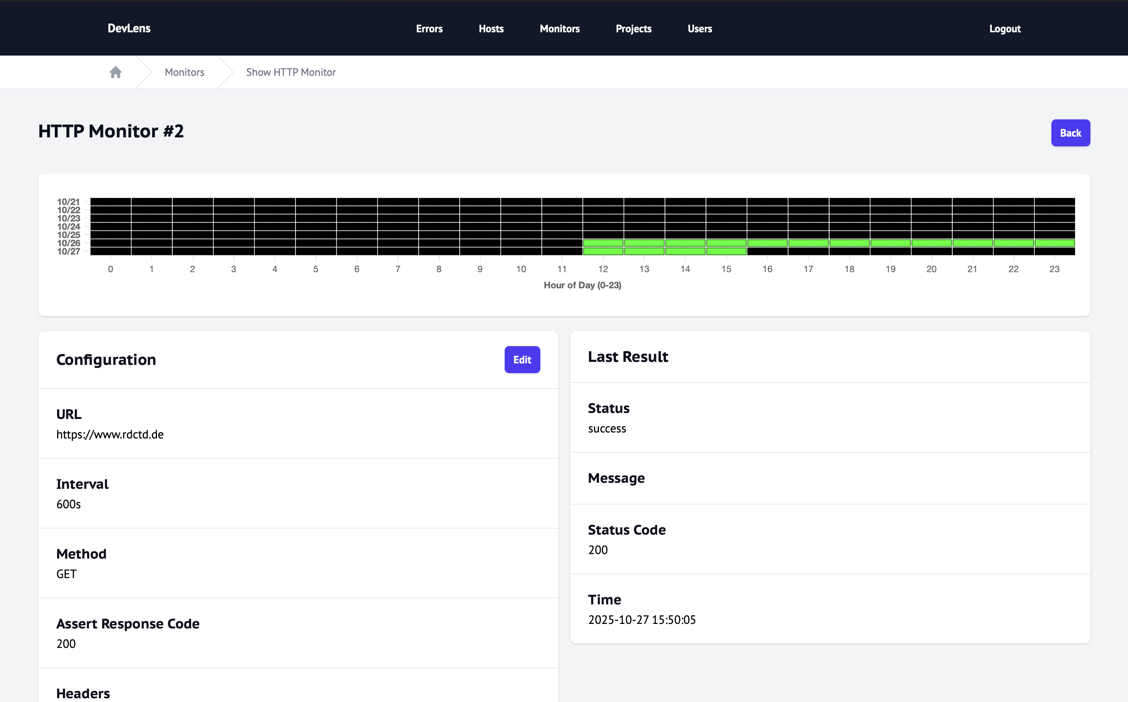Click Edit in the Configuration panel

(522, 359)
